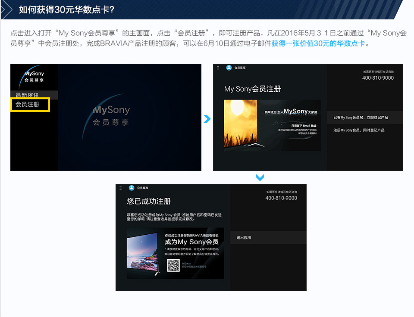
Task: Click the sunset wheat field TV banner
Action: point(272,125)
